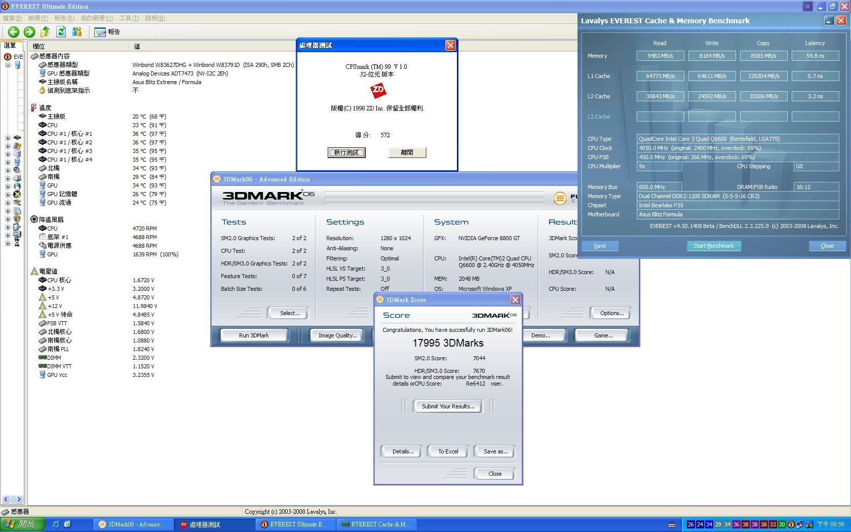Go back with the green left arrow in EVEREST toolbar
The image size is (851, 532).
14,32
